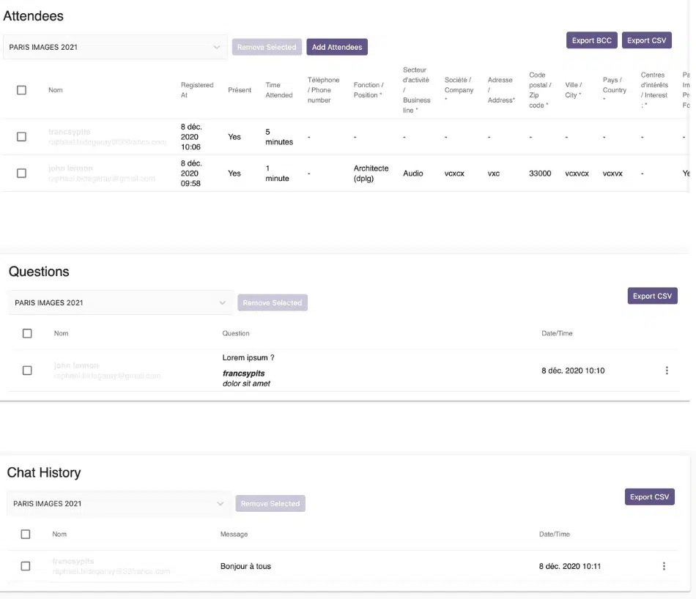Export chat history as CSV
The height and width of the screenshot is (599, 696).
pos(649,497)
